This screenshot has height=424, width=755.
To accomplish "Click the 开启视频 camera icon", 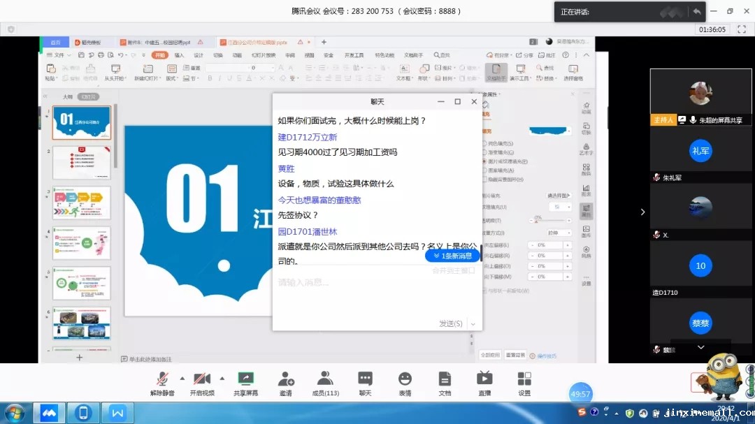I will click(201, 379).
